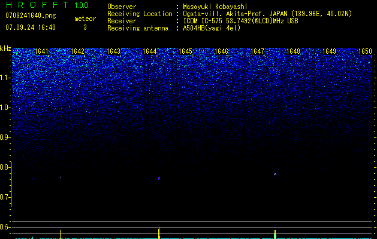Click the meteor echo spot after 1644

point(159,178)
